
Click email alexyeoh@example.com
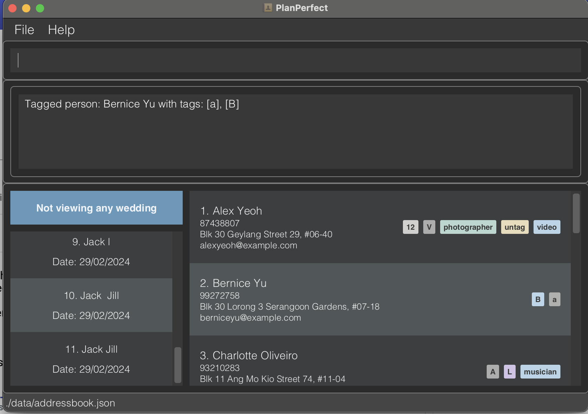[249, 245]
